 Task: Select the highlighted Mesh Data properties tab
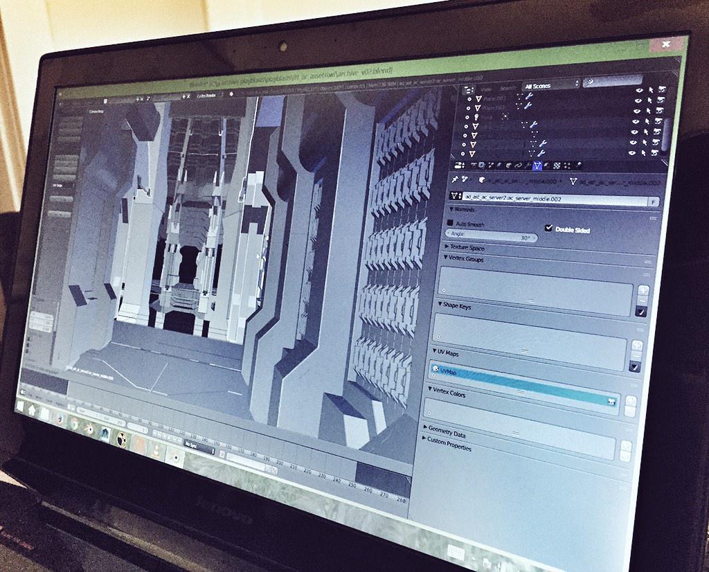(x=537, y=166)
